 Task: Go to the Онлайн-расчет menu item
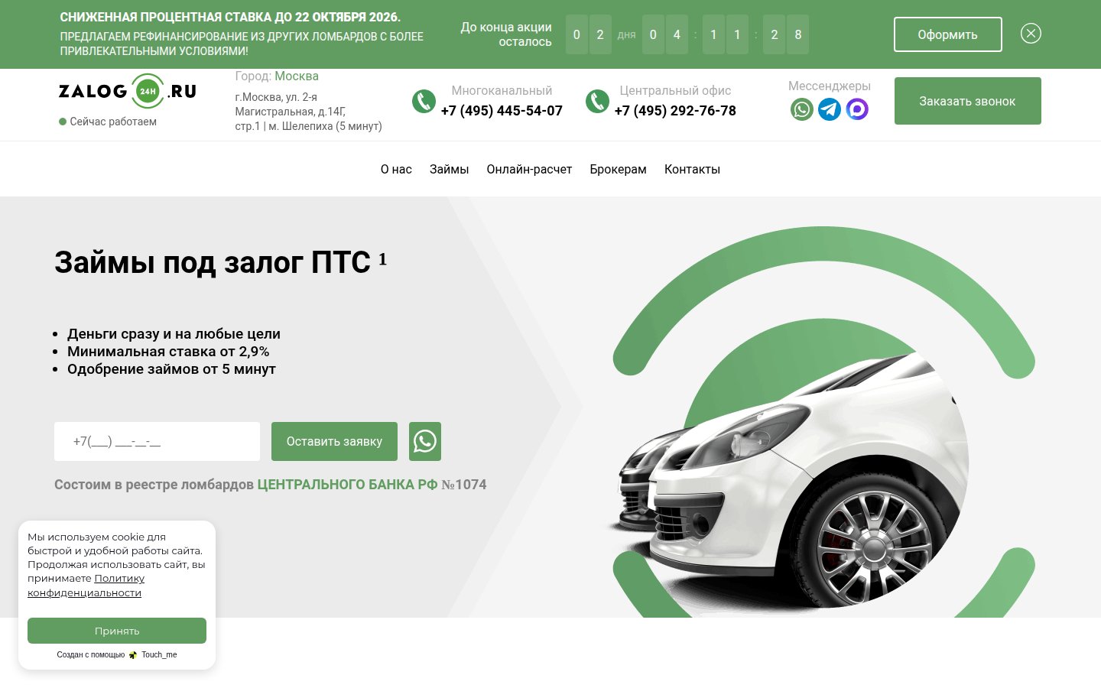tap(529, 169)
